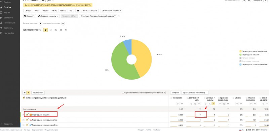
Task: Switch to the line chart view icon
Action: [51, 30]
